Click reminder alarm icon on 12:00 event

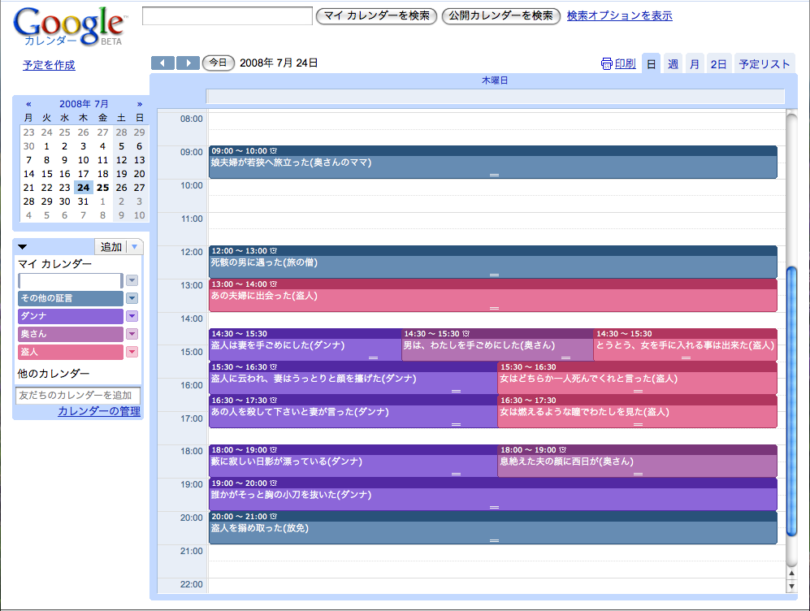(x=273, y=251)
